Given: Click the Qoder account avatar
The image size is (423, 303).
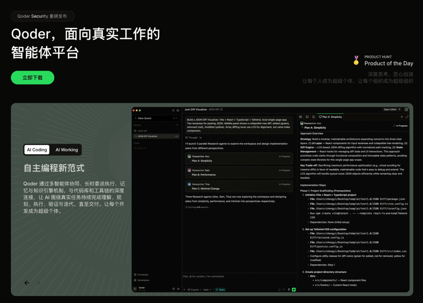Looking at the screenshot, I should pos(135,289).
